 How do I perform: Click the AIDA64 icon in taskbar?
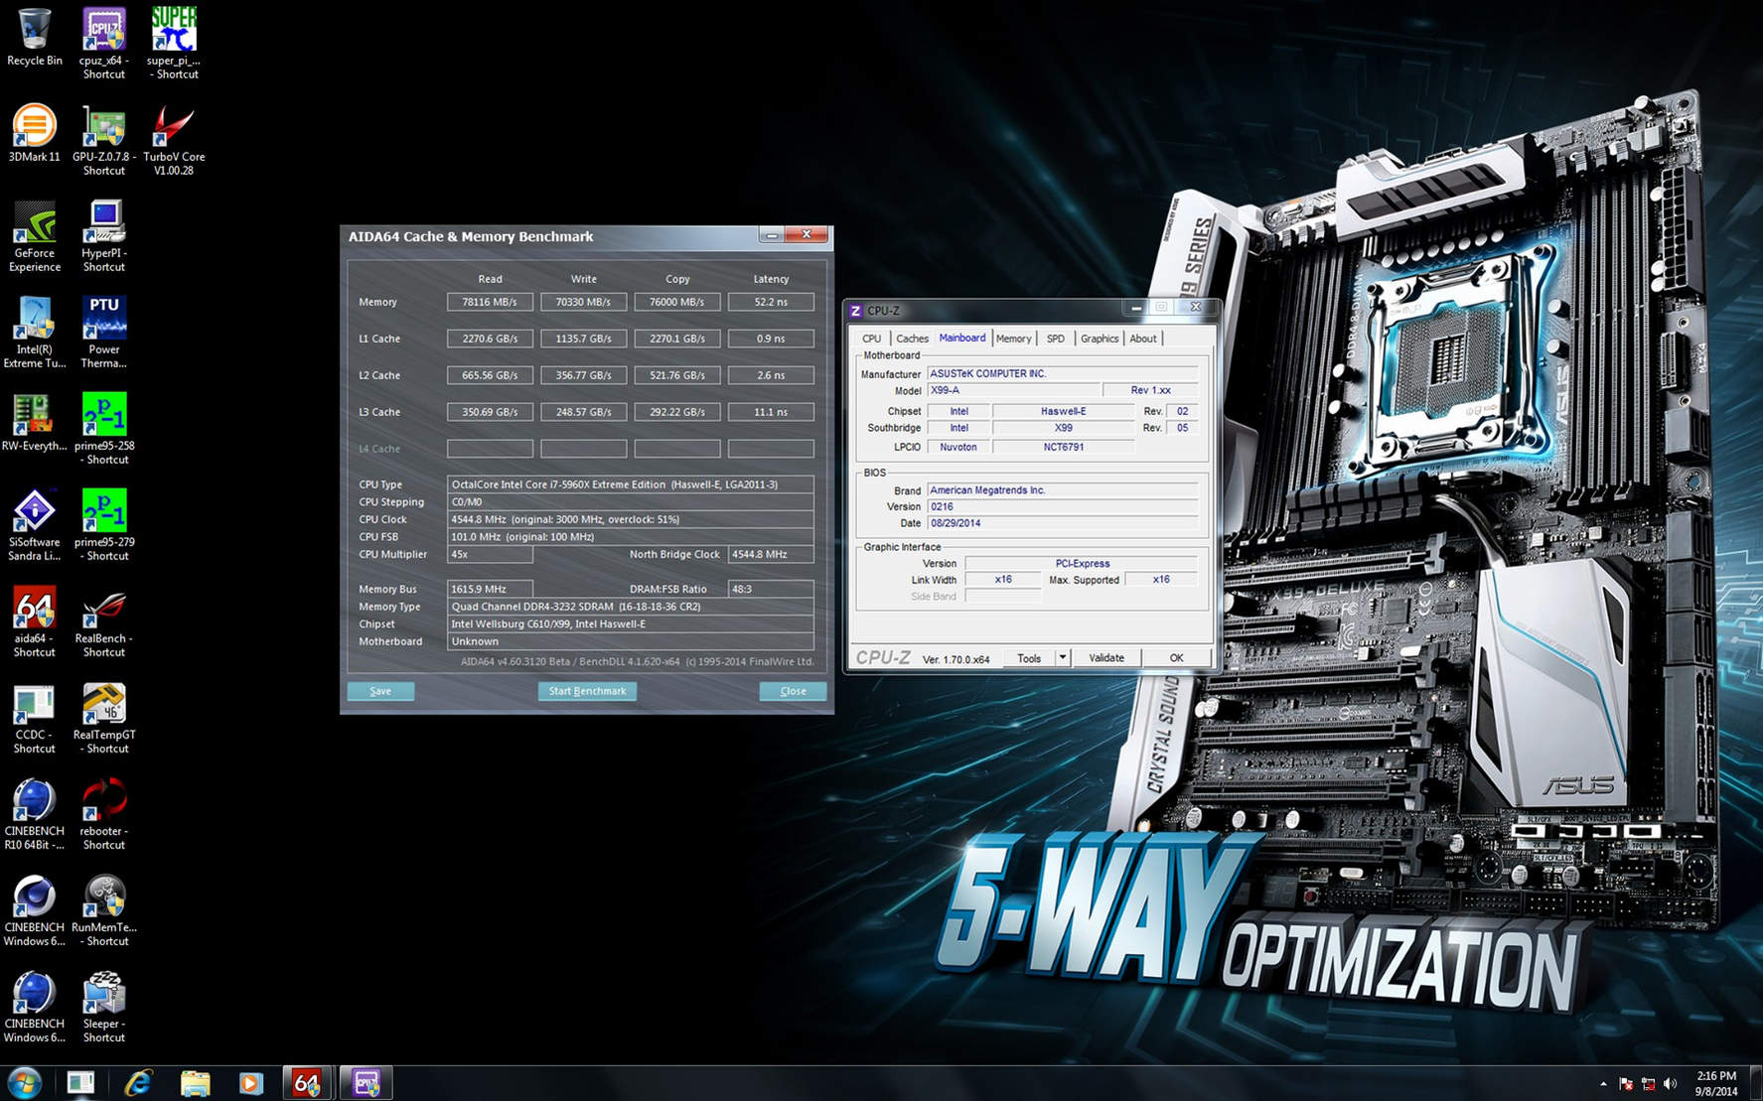[x=307, y=1083]
